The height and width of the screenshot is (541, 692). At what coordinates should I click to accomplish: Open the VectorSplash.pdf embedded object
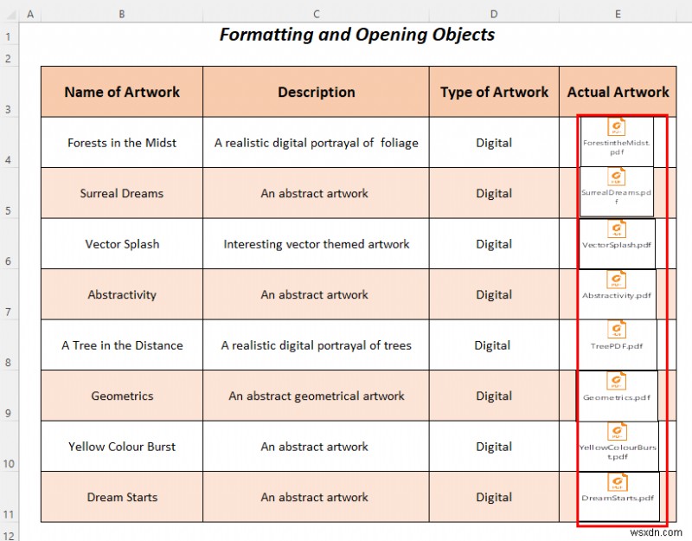tap(617, 244)
